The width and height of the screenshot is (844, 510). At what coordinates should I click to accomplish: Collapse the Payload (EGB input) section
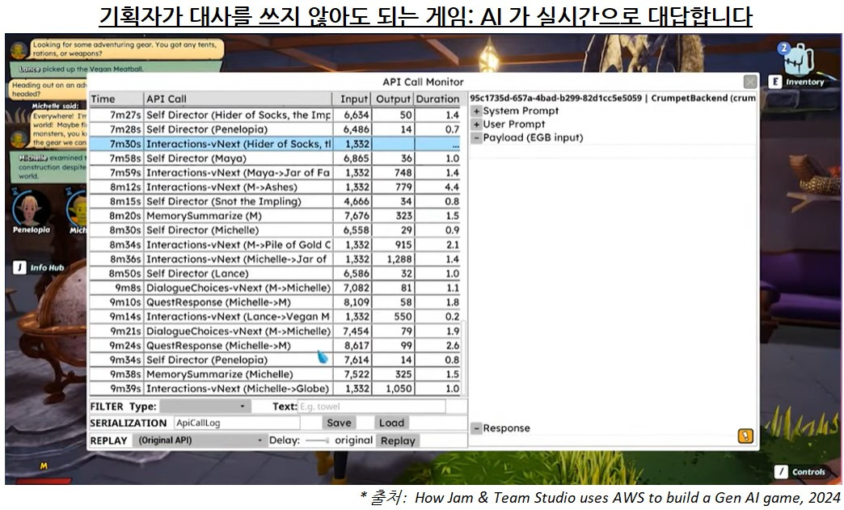475,136
